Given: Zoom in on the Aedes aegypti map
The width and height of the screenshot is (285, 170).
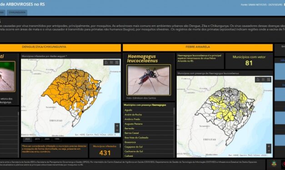Looking at the screenshot, I should 117,126.
